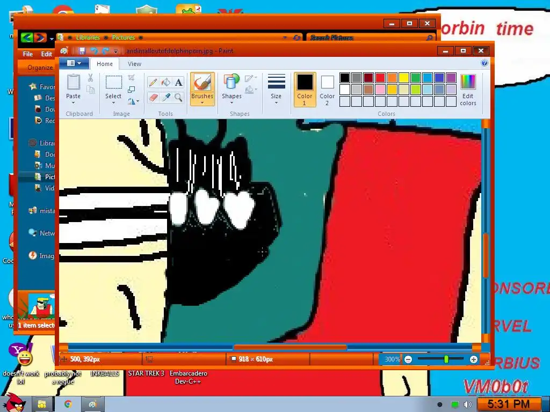The height and width of the screenshot is (412, 550).
Task: Click the orange vertical scrollbar thumb in Paint
Action: click(x=486, y=255)
